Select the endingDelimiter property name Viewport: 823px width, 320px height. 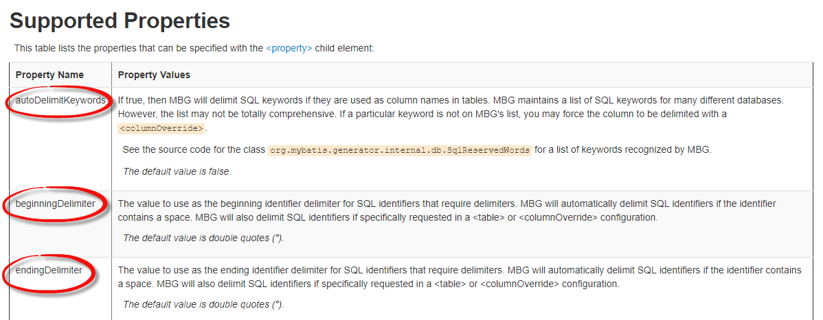49,270
